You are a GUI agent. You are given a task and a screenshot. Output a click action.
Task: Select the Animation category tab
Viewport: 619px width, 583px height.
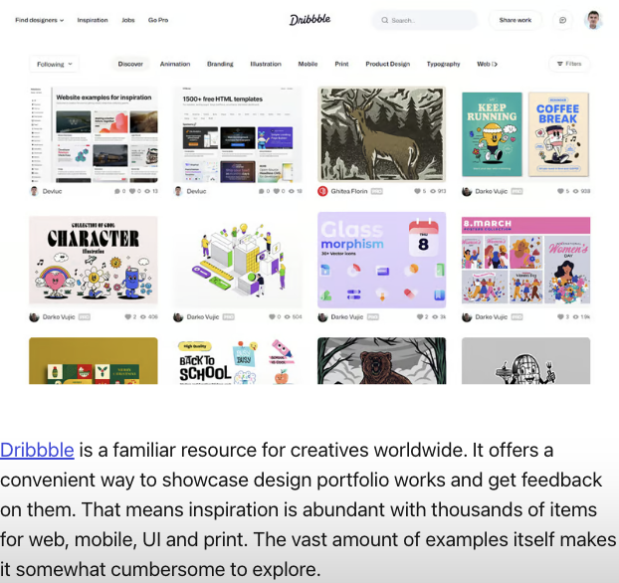pos(175,64)
